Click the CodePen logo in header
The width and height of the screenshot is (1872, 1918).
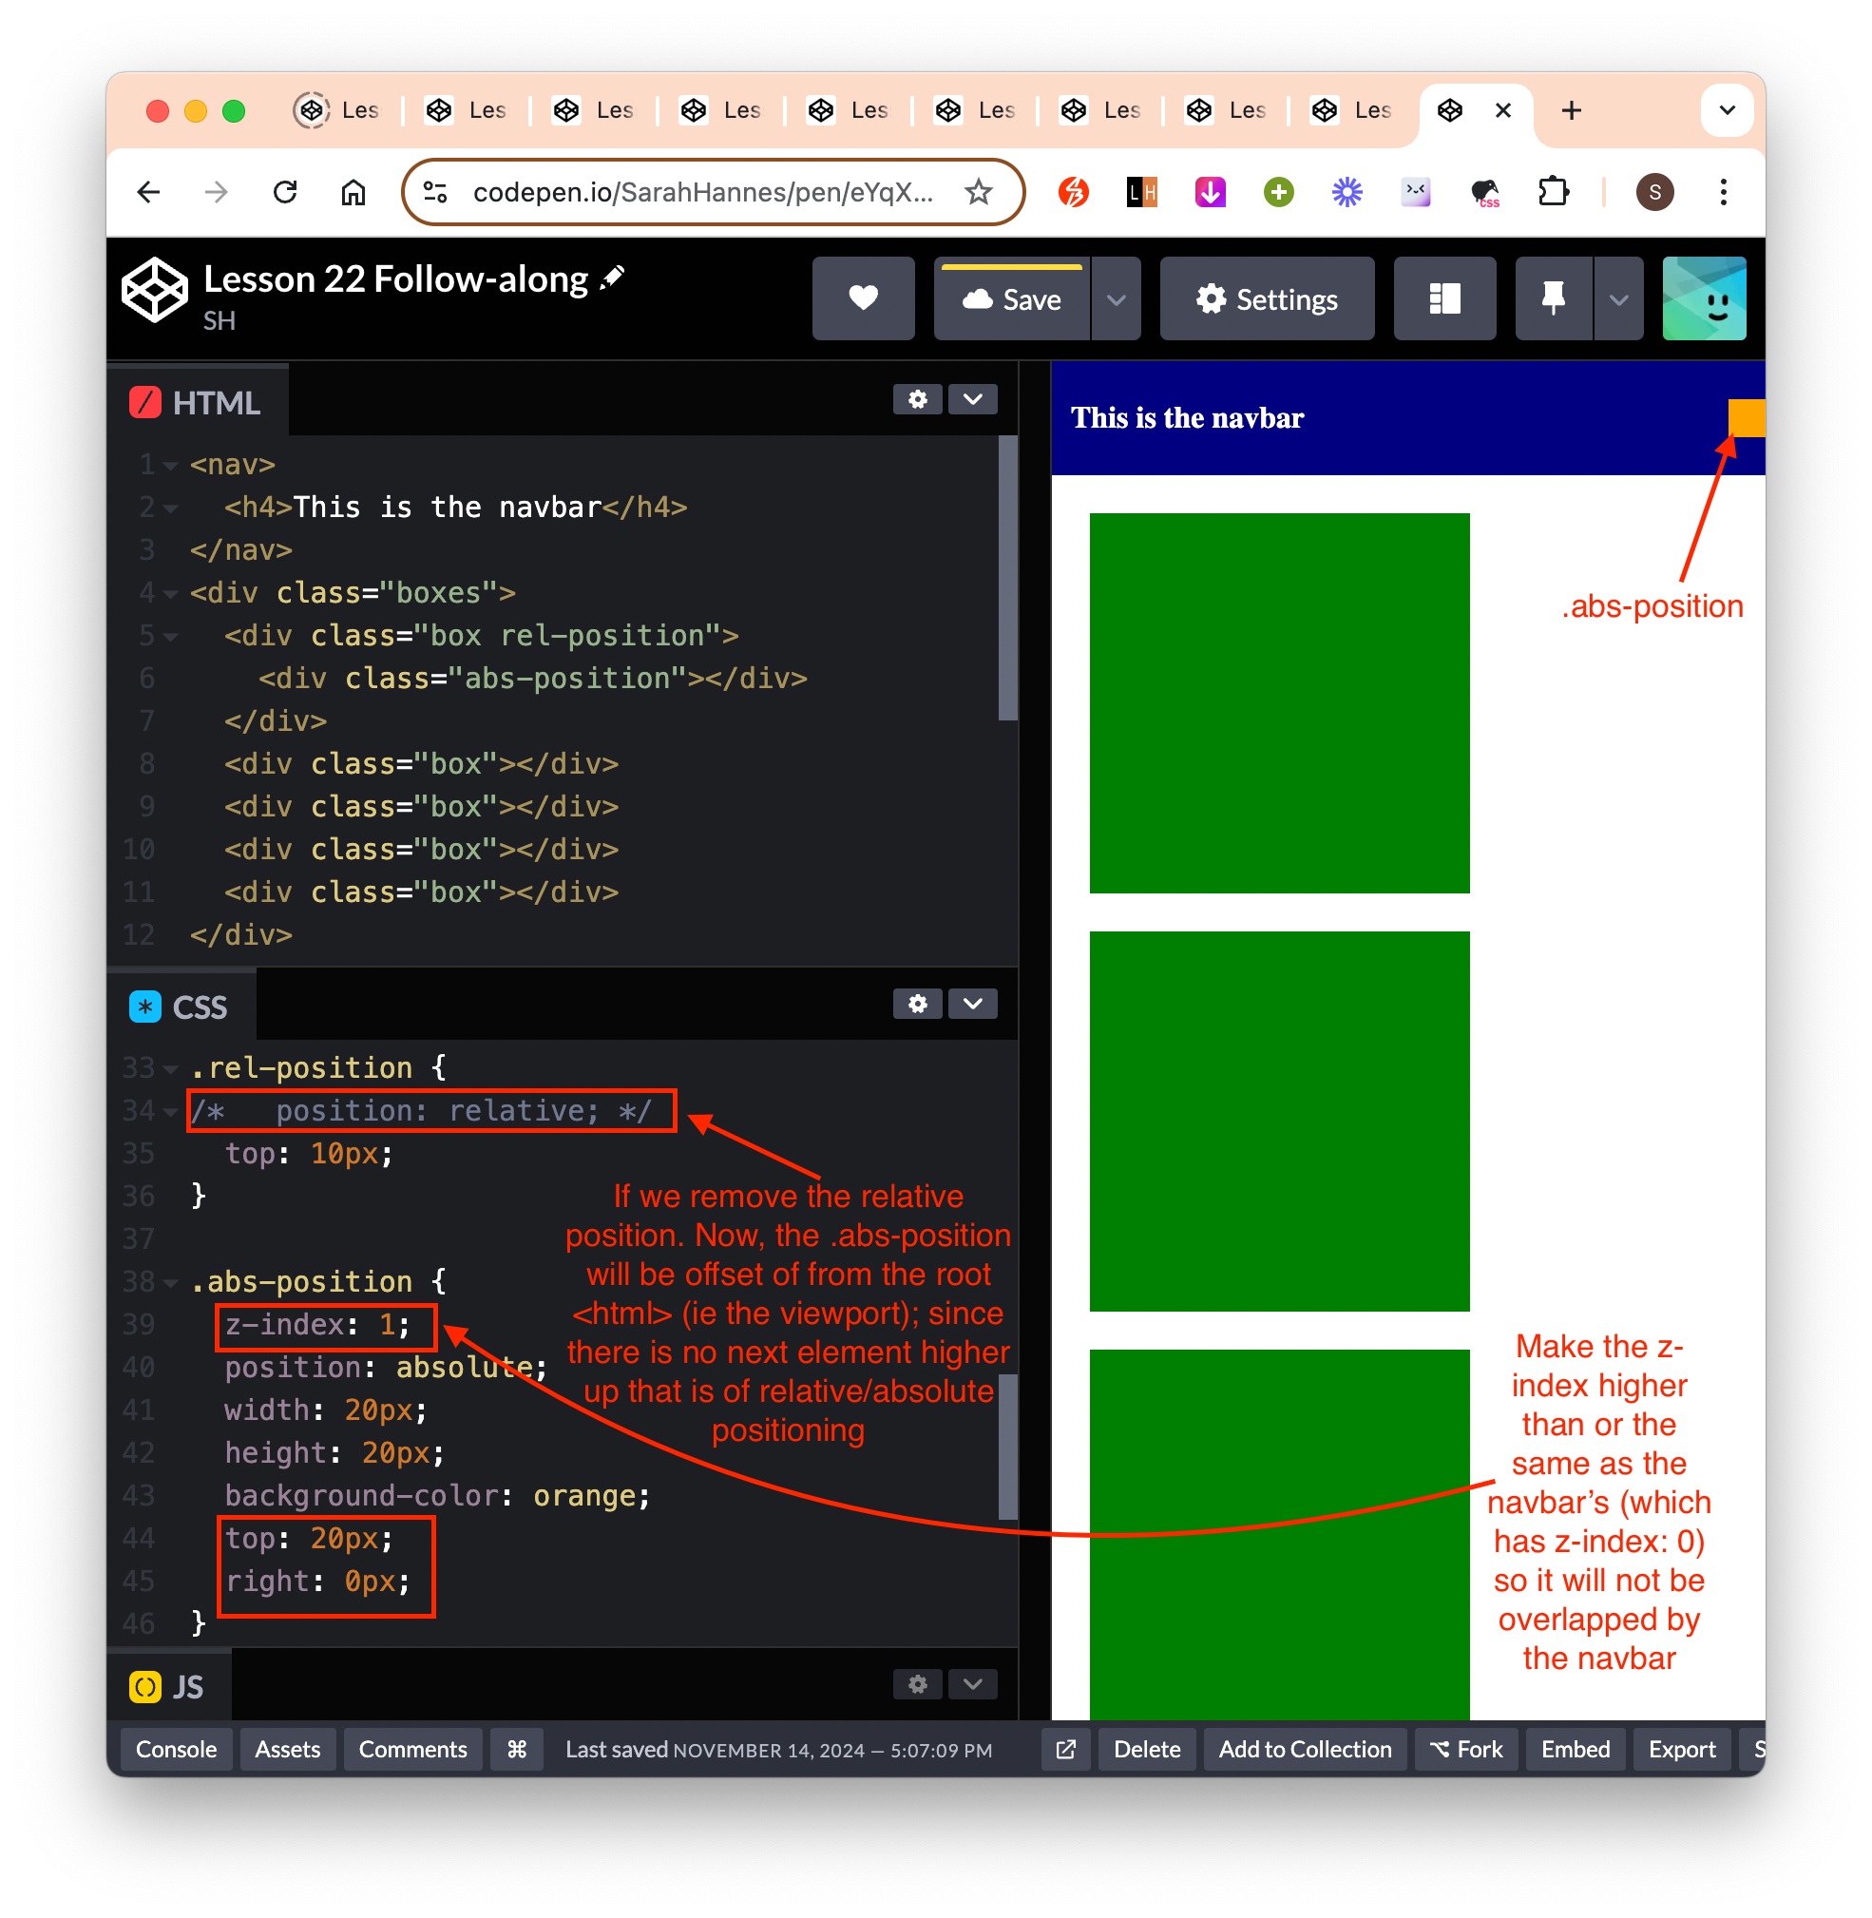click(154, 290)
